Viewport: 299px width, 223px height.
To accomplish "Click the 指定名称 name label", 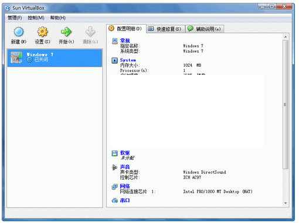I will point(130,46).
